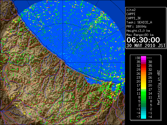Pick the magenta >38 dBZ swatch

coord(144,58)
